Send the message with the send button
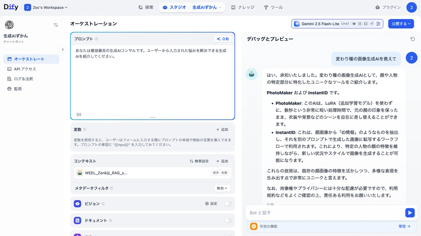This screenshot has width=421, height=236. pos(410,213)
